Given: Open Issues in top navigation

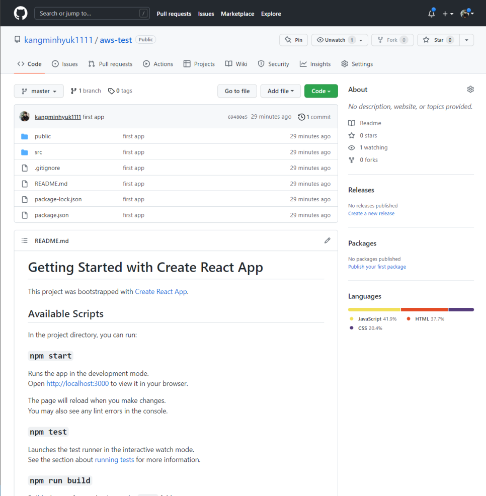Looking at the screenshot, I should 206,14.
